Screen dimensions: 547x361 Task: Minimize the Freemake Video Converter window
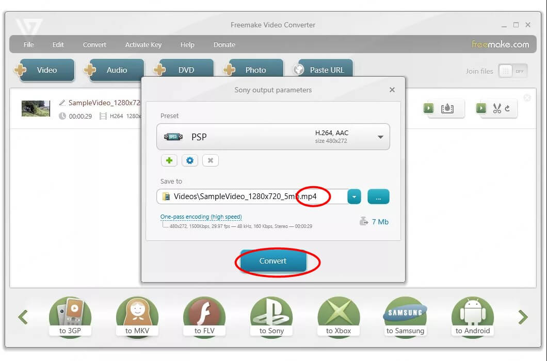point(504,25)
